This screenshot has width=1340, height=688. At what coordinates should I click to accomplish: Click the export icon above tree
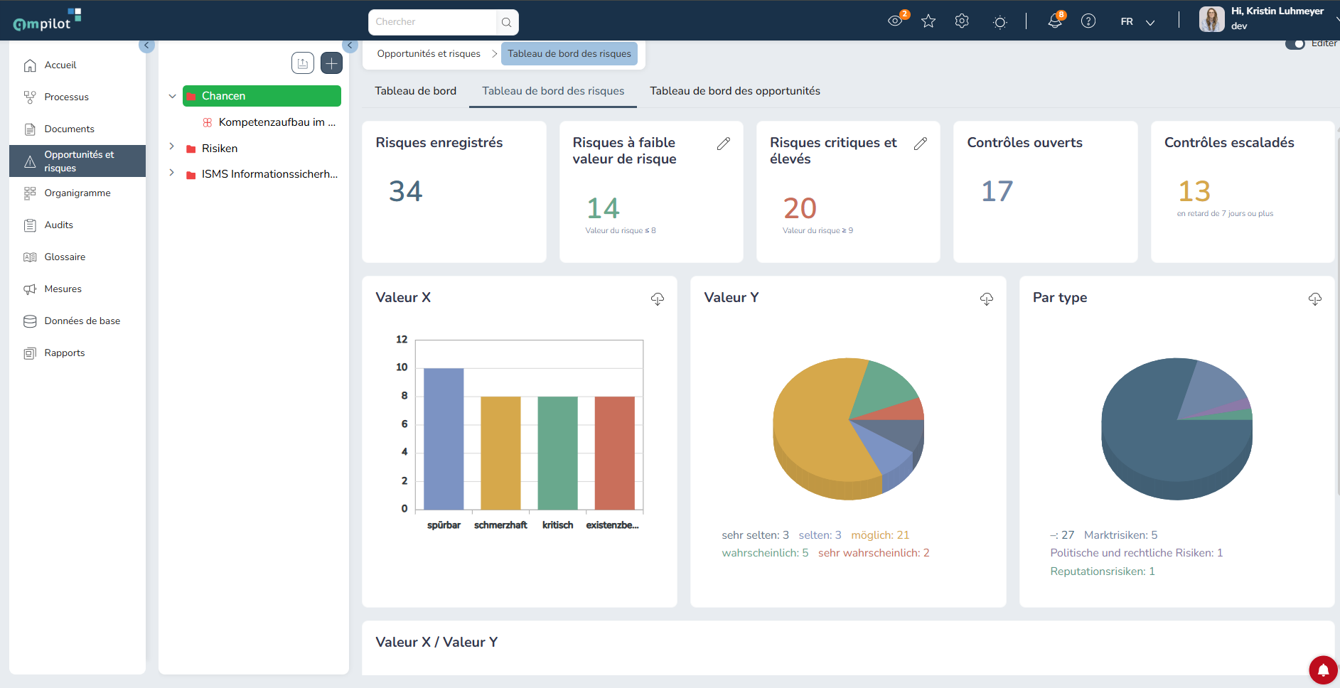click(303, 63)
